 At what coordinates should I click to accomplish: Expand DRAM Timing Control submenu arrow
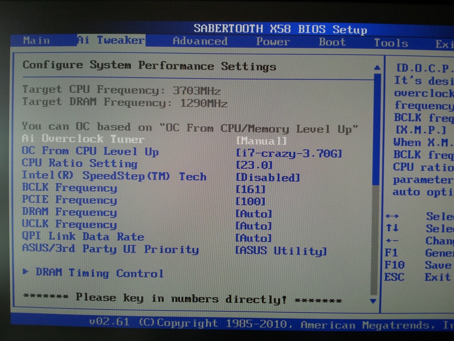[25, 271]
